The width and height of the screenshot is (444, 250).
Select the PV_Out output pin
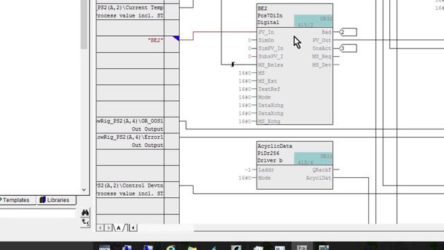point(322,40)
